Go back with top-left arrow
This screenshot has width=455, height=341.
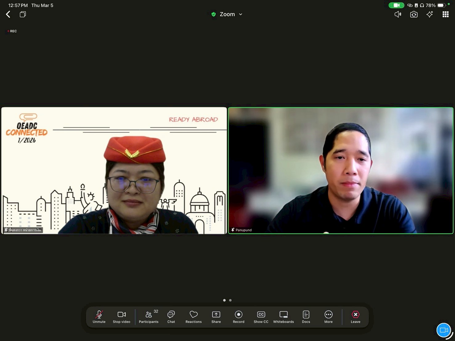[x=8, y=14]
